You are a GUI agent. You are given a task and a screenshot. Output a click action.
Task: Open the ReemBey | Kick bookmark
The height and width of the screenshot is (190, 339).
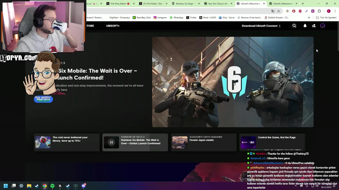click(142, 18)
